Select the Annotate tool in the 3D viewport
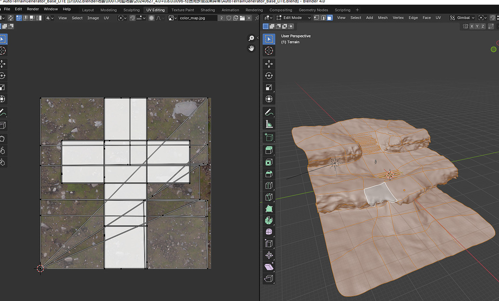This screenshot has height=301, width=499. pyautogui.click(x=269, y=112)
